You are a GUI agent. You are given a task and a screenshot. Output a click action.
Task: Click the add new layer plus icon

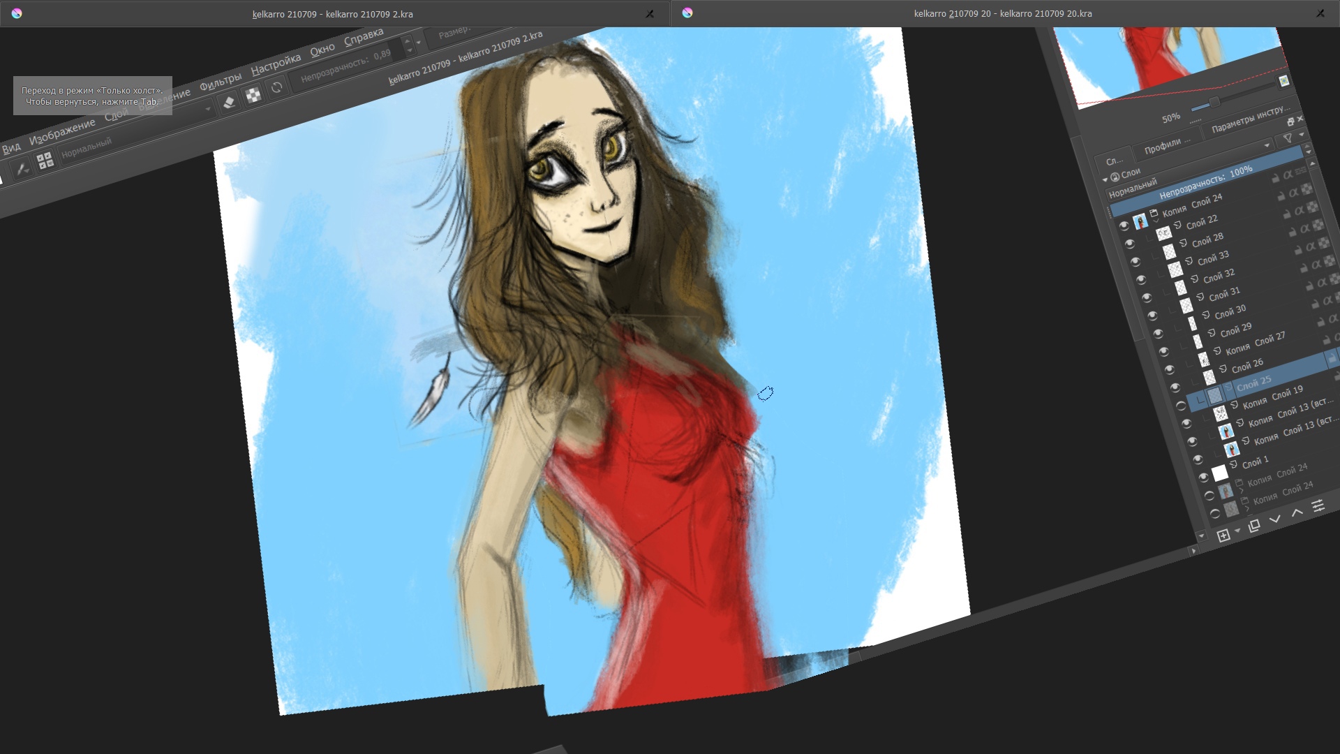coord(1223,535)
